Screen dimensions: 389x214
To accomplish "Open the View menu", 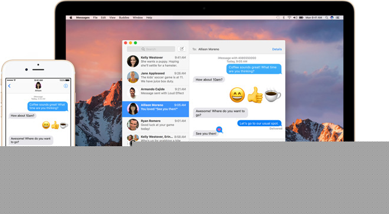I will pyautogui.click(x=113, y=18).
